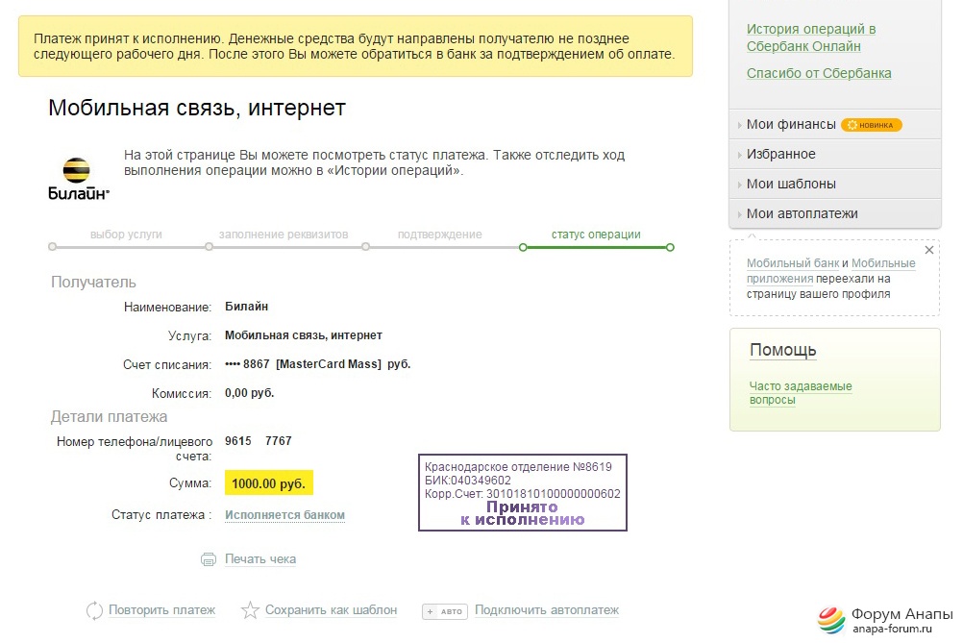This screenshot has height=643, width=963.
Task: Select the выбор услуги step
Action: [126, 235]
